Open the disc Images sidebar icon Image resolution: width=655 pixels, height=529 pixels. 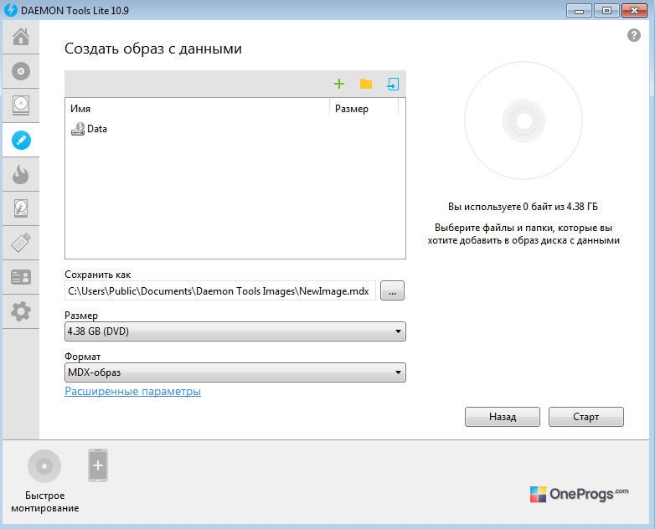coord(21,71)
